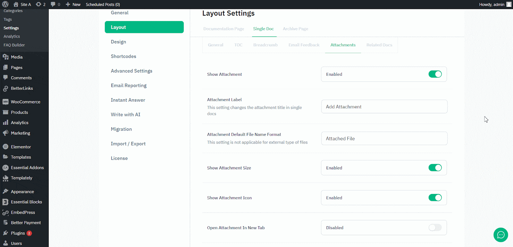
Task: Turn off Show Attachment Icon switch
Action: click(435, 198)
